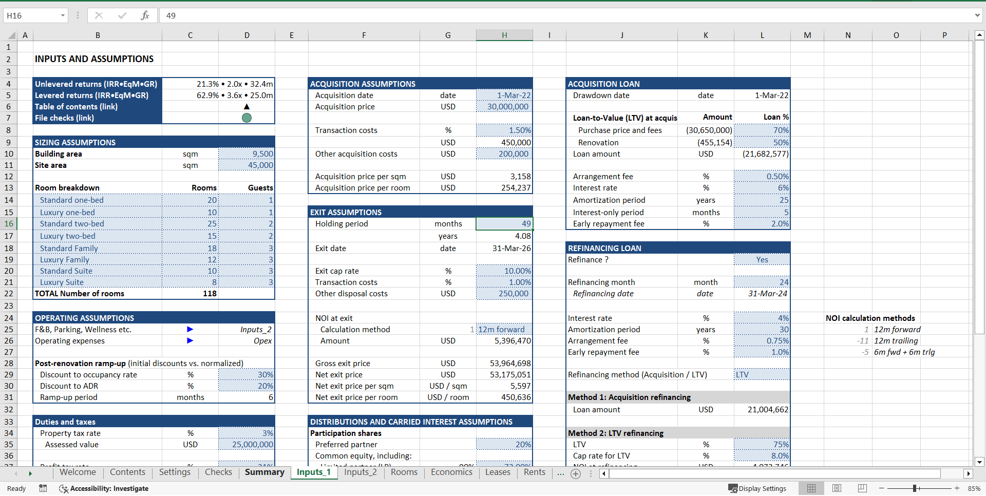Click the Enter checkmark icon in formula bar
986x496 pixels.
[122, 15]
